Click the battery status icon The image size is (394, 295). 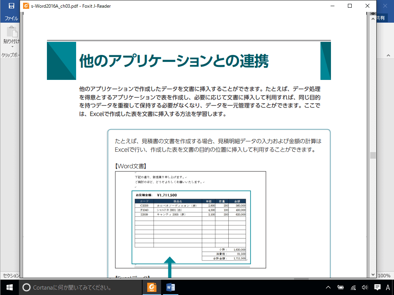coord(341,287)
